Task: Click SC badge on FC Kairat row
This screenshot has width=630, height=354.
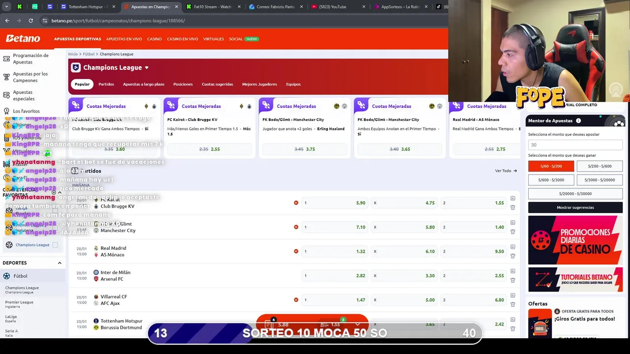Action: coord(296,203)
